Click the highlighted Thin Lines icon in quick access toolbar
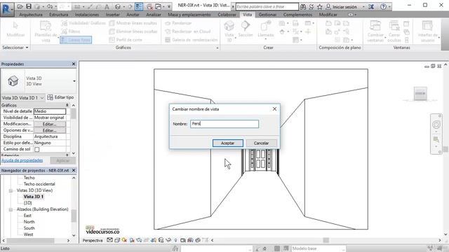The width and height of the screenshot is (449, 252). pos(139,6)
